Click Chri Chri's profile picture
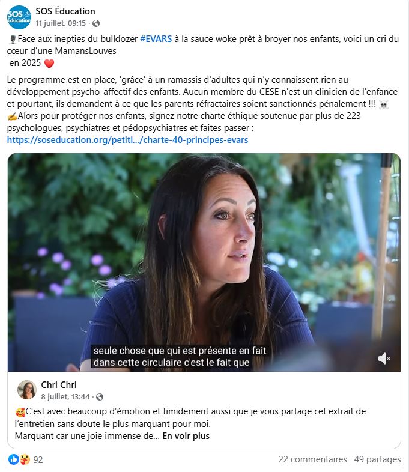The width and height of the screenshot is (409, 472). pyautogui.click(x=27, y=390)
